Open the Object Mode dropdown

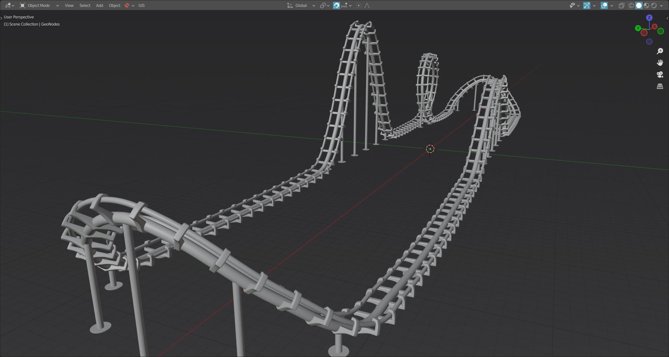point(39,5)
